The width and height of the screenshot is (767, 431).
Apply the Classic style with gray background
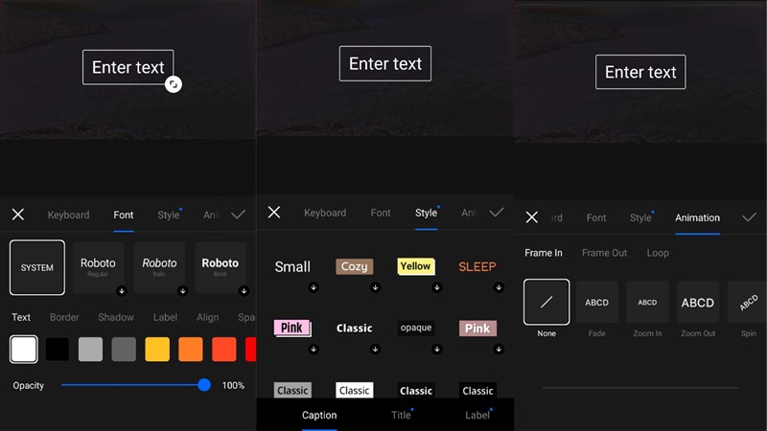pyautogui.click(x=292, y=390)
